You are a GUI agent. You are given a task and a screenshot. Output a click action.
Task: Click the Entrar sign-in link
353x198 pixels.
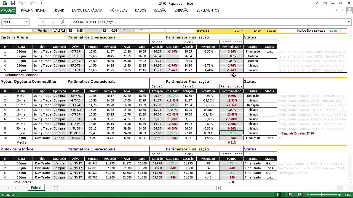coord(340,10)
